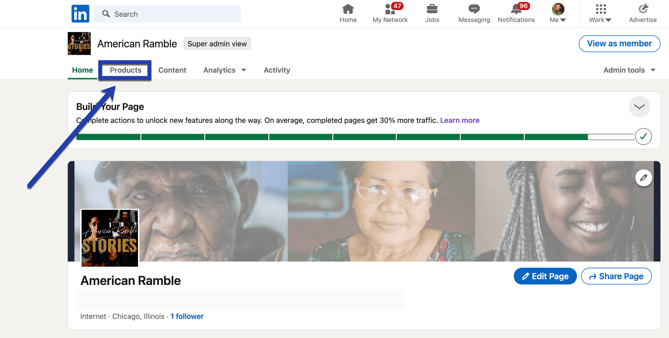Click the View as member button
Viewport: 669px width, 338px height.
(x=619, y=44)
